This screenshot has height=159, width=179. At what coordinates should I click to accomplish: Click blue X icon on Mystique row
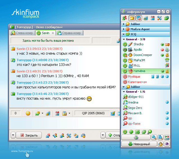[162, 77]
